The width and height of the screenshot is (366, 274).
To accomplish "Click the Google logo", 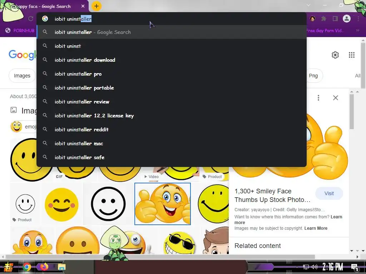I will 23,55.
